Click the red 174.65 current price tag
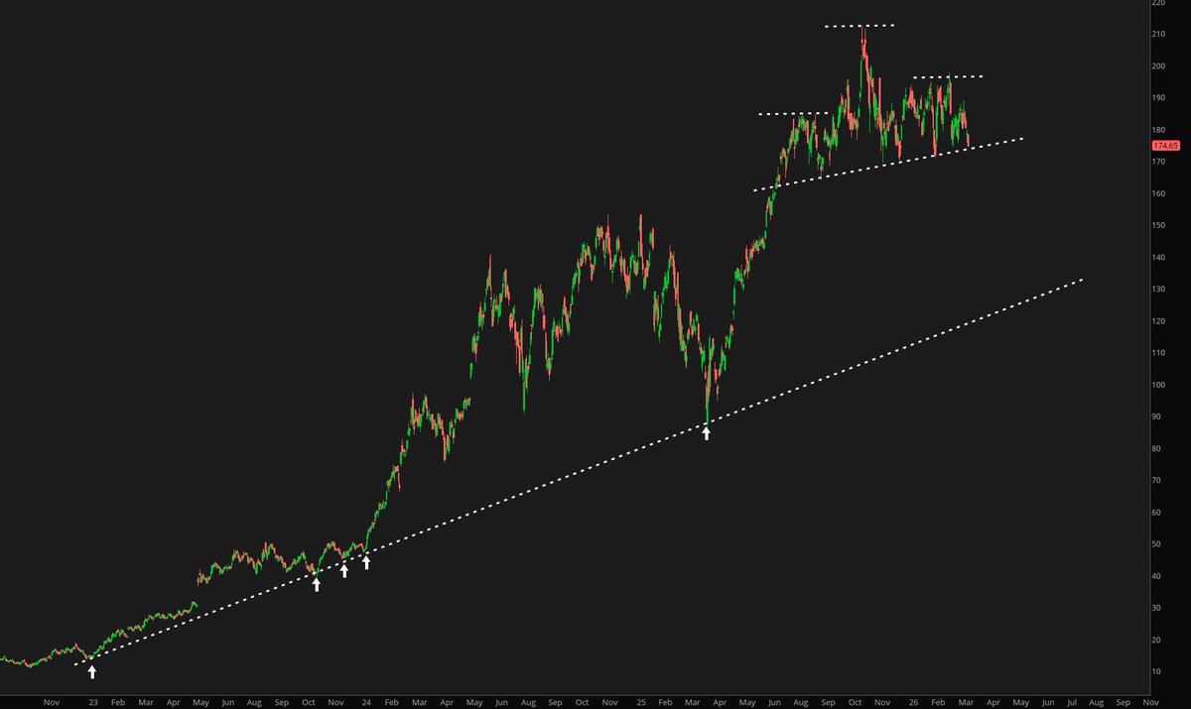The image size is (1191, 709). (x=1165, y=146)
